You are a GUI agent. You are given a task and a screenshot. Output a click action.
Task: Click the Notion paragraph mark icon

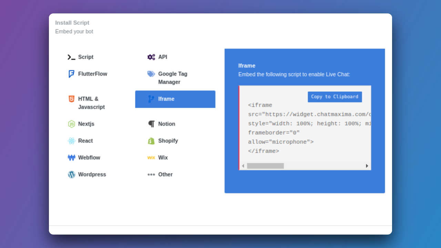point(152,124)
